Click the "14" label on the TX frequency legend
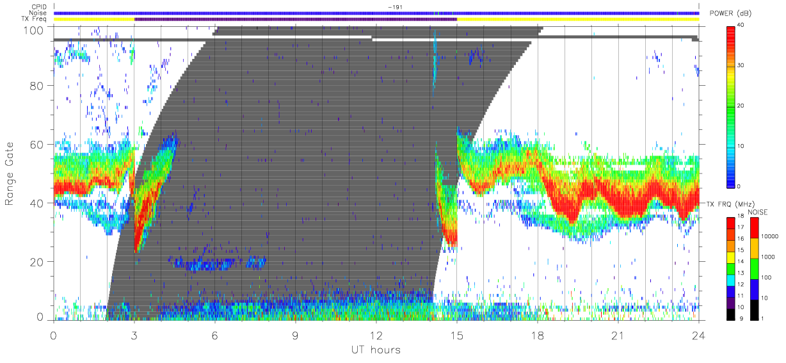Screen dimensions: 786x363 pyautogui.click(x=741, y=261)
